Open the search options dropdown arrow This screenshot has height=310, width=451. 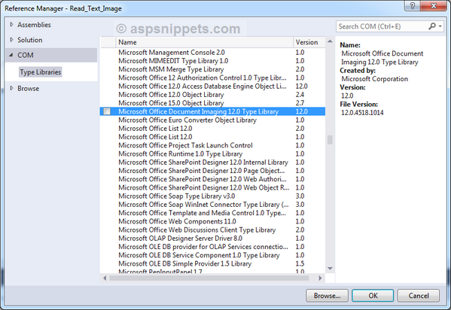(440, 26)
